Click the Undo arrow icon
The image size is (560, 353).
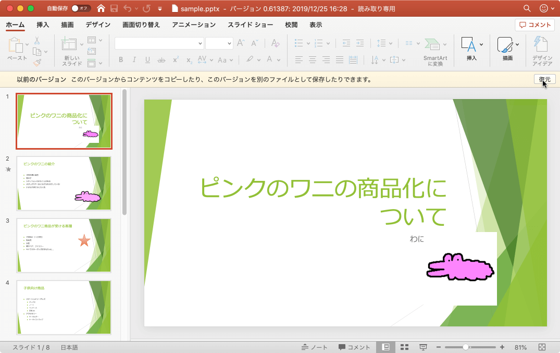pos(127,8)
